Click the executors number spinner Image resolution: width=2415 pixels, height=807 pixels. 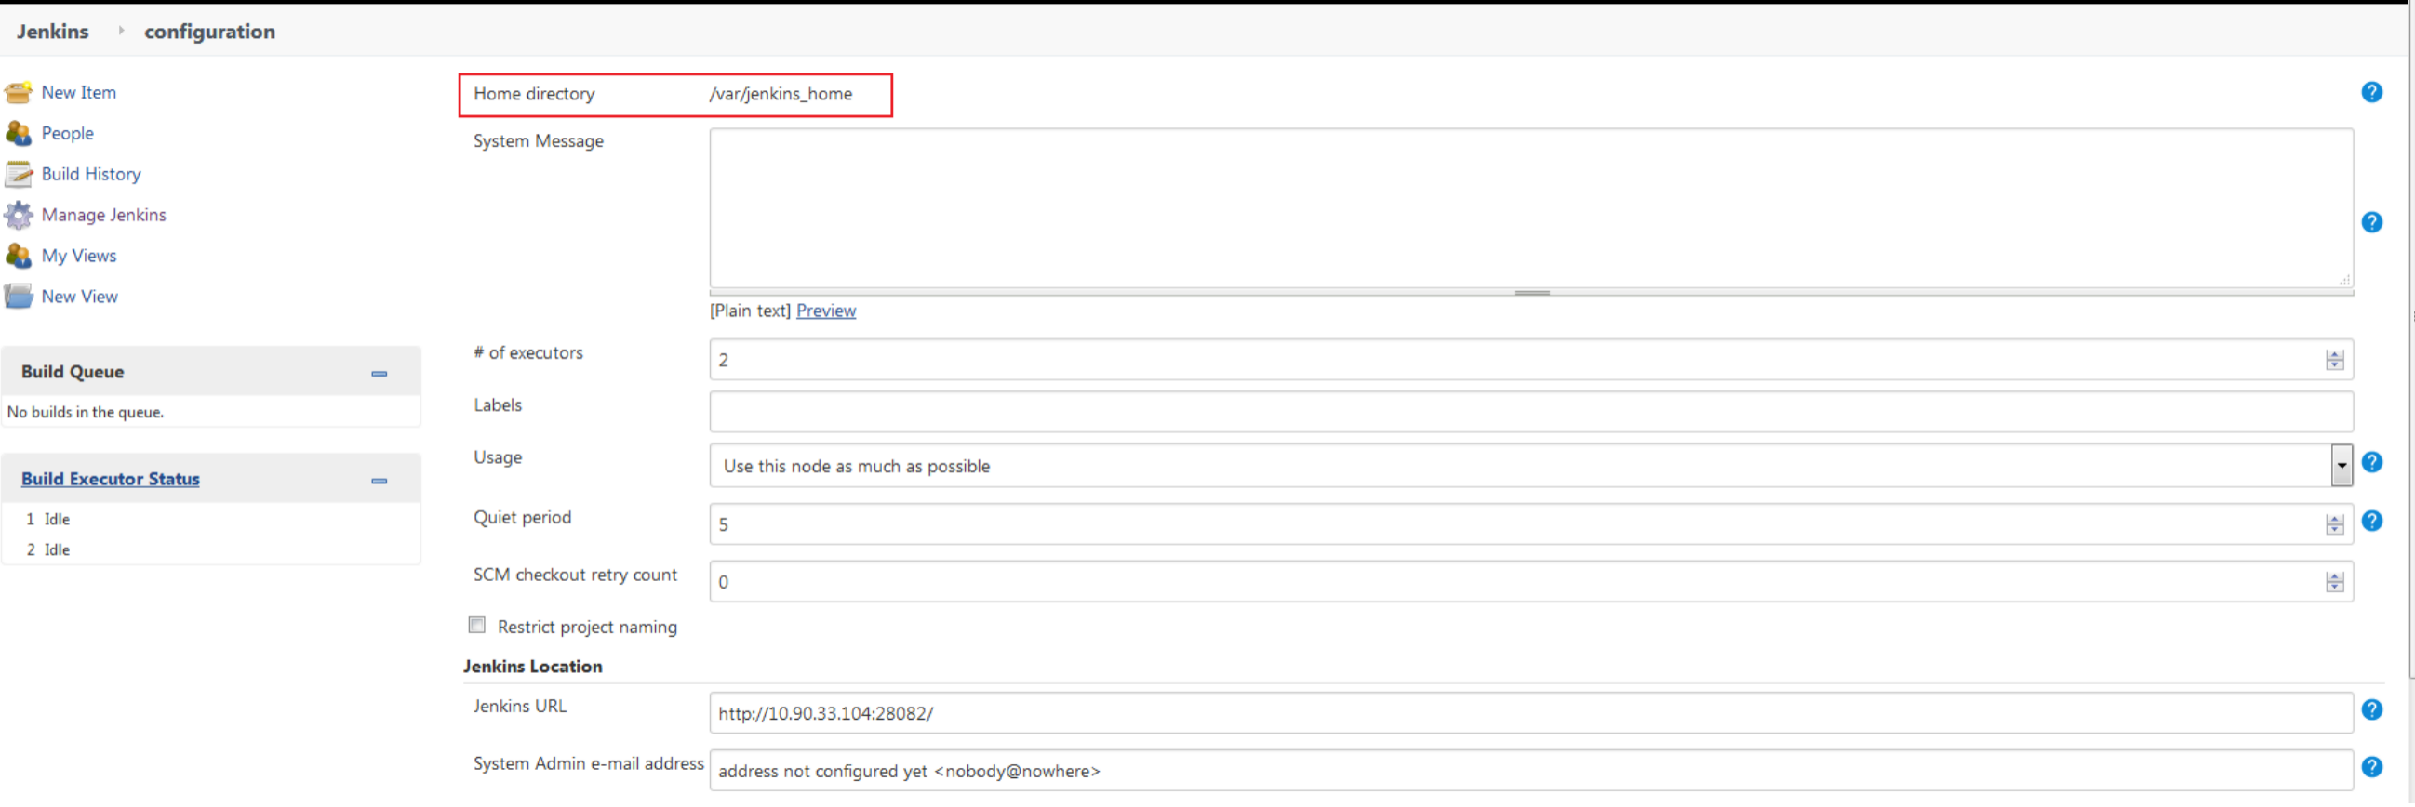click(x=2334, y=361)
